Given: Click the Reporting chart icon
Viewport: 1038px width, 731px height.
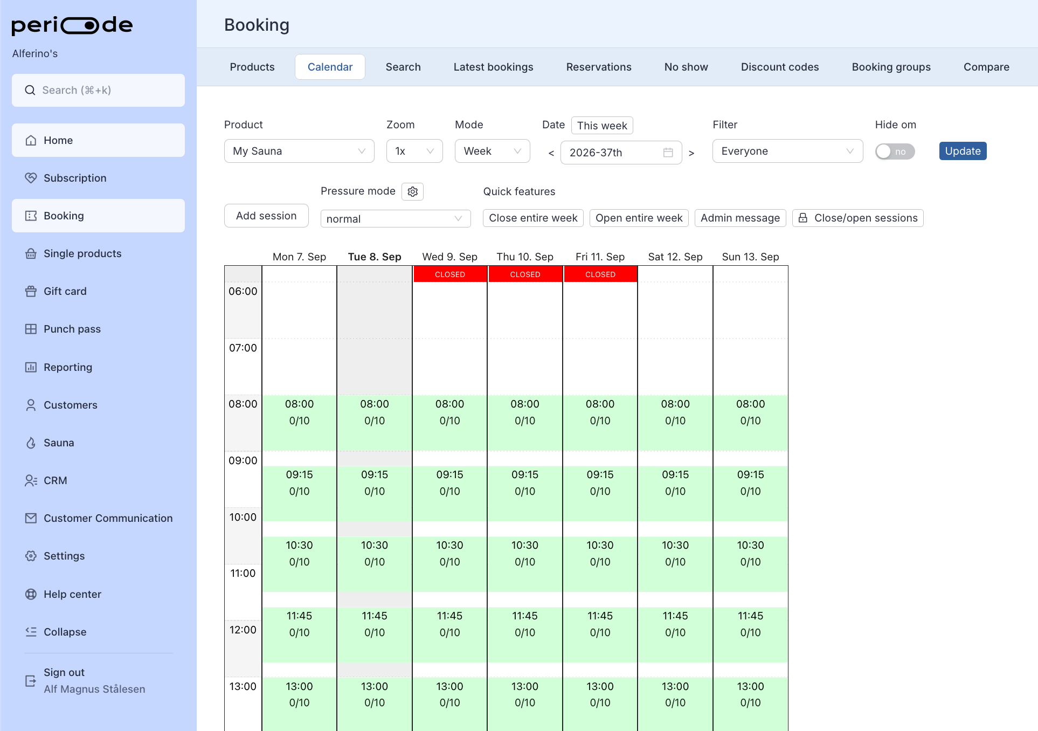Looking at the screenshot, I should tap(31, 367).
